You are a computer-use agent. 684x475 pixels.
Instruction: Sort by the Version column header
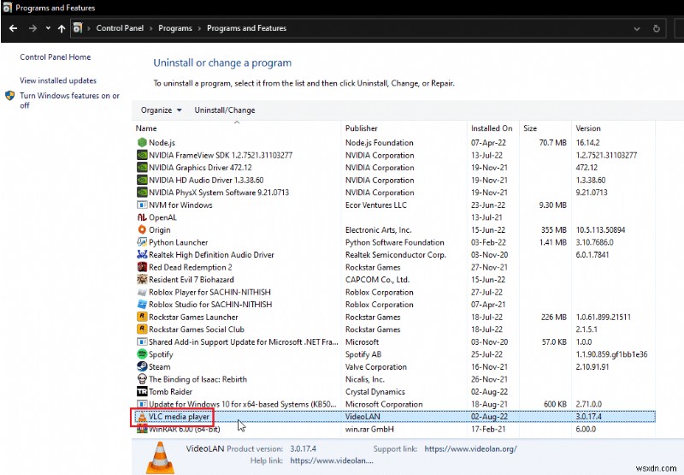pos(613,128)
